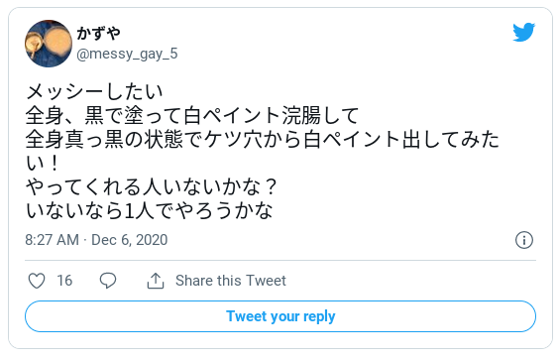
Task: Click the line starting 全身真っ黒の状態
Action: point(263,139)
